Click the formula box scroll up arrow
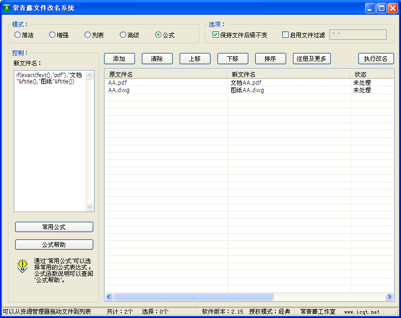 [x=89, y=75]
